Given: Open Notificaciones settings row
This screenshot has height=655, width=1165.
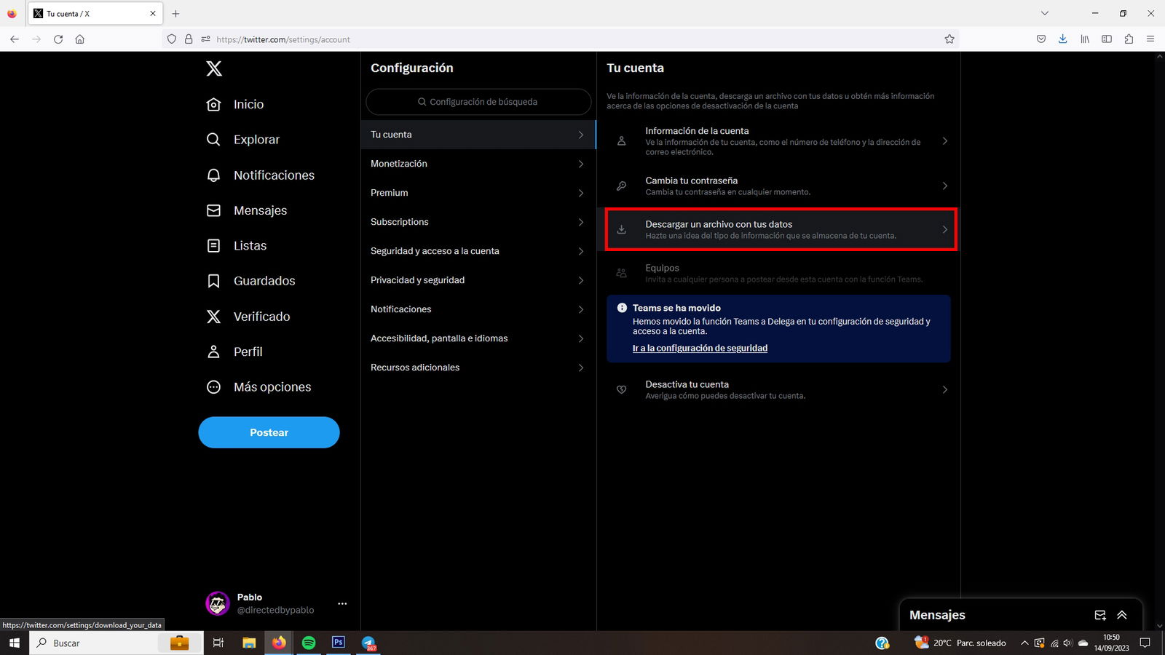Looking at the screenshot, I should (x=478, y=309).
